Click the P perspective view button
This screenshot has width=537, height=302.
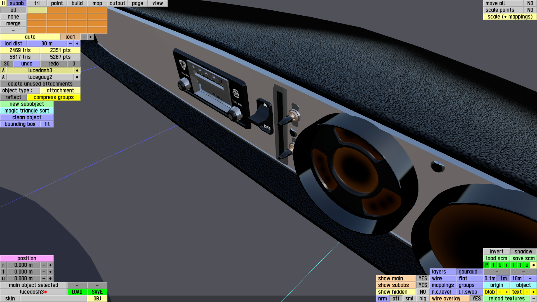coord(486,265)
